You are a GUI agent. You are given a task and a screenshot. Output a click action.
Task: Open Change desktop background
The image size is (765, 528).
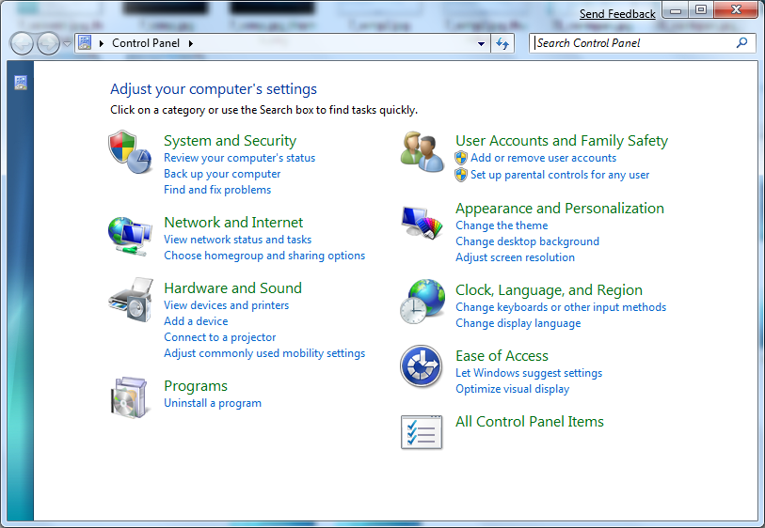[527, 241]
